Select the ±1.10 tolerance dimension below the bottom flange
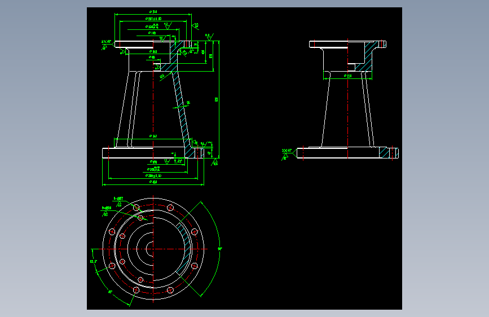489x317 pixels. (153, 175)
